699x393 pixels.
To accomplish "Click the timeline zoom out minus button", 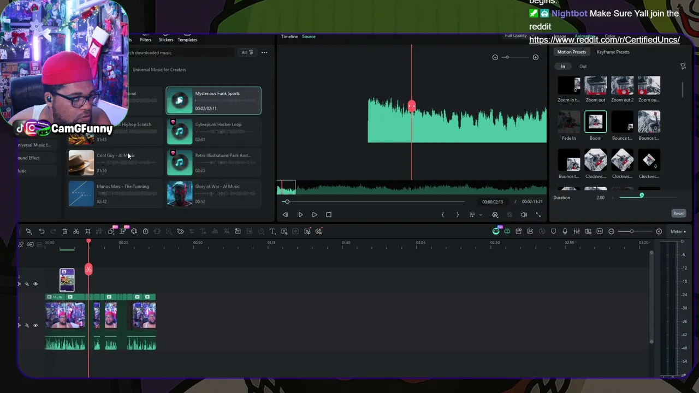I will coord(611,231).
